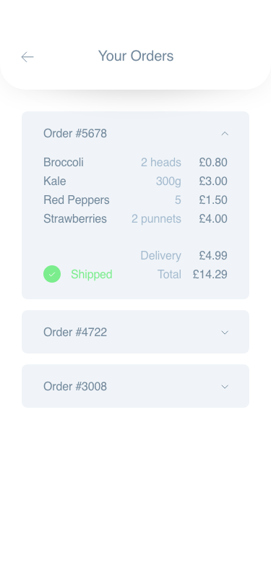Select the Broccoli line item

[136, 163]
